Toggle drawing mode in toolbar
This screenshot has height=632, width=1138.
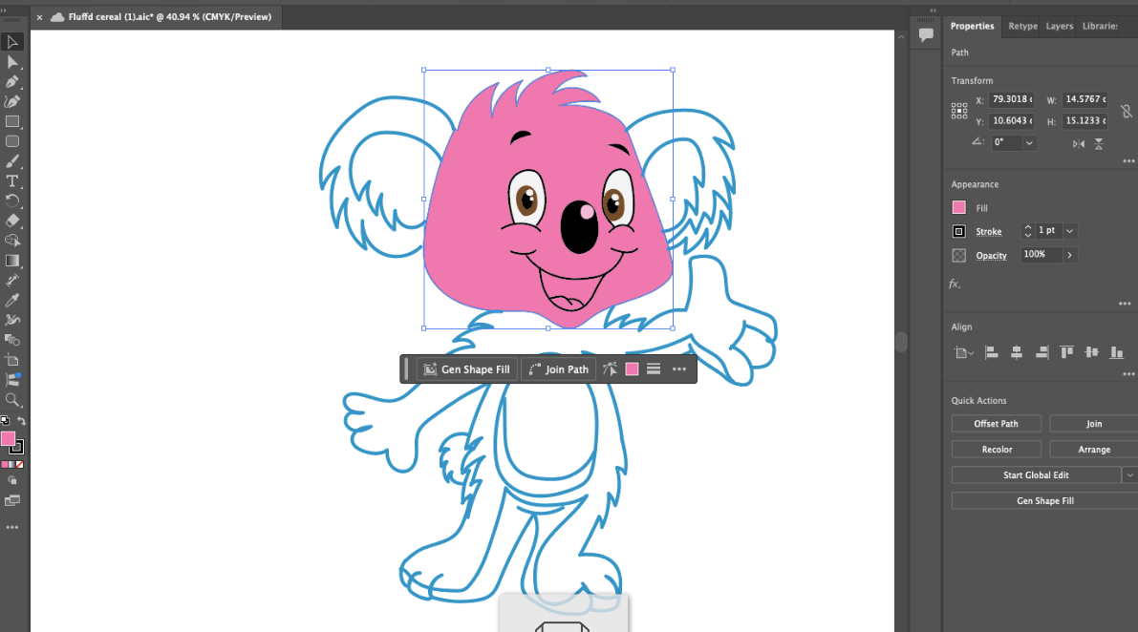(12, 480)
